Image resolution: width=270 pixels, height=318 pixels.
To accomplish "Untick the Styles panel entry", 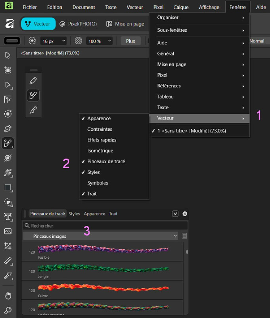I will point(114,172).
